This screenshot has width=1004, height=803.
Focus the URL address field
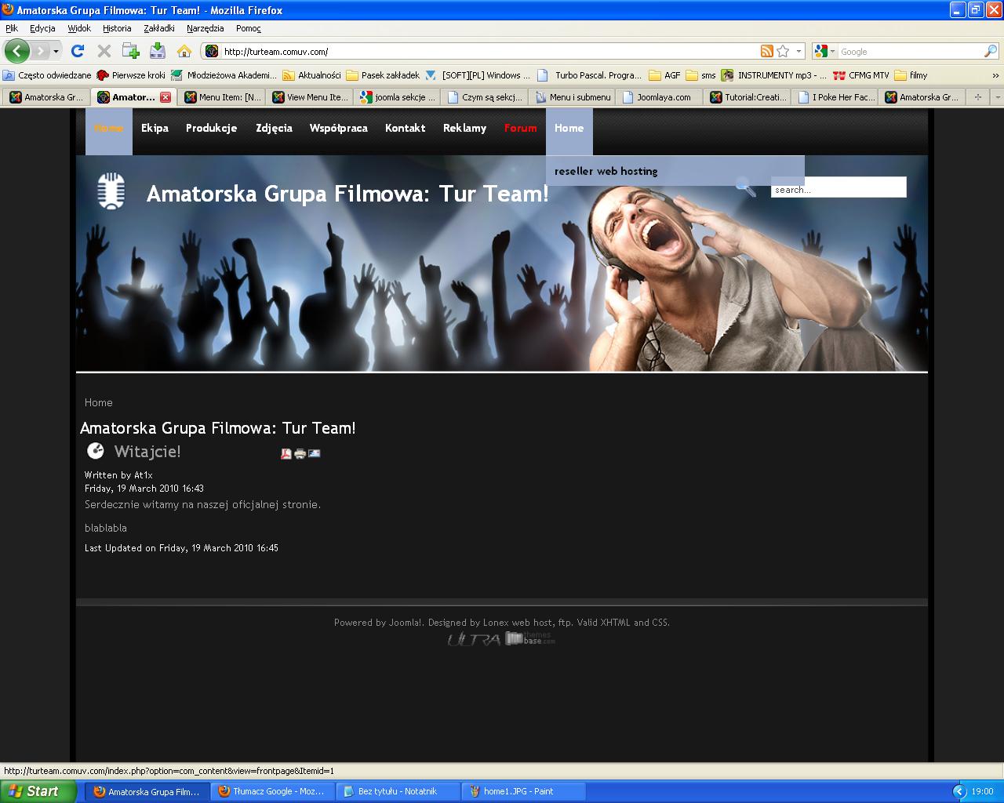pyautogui.click(x=489, y=52)
